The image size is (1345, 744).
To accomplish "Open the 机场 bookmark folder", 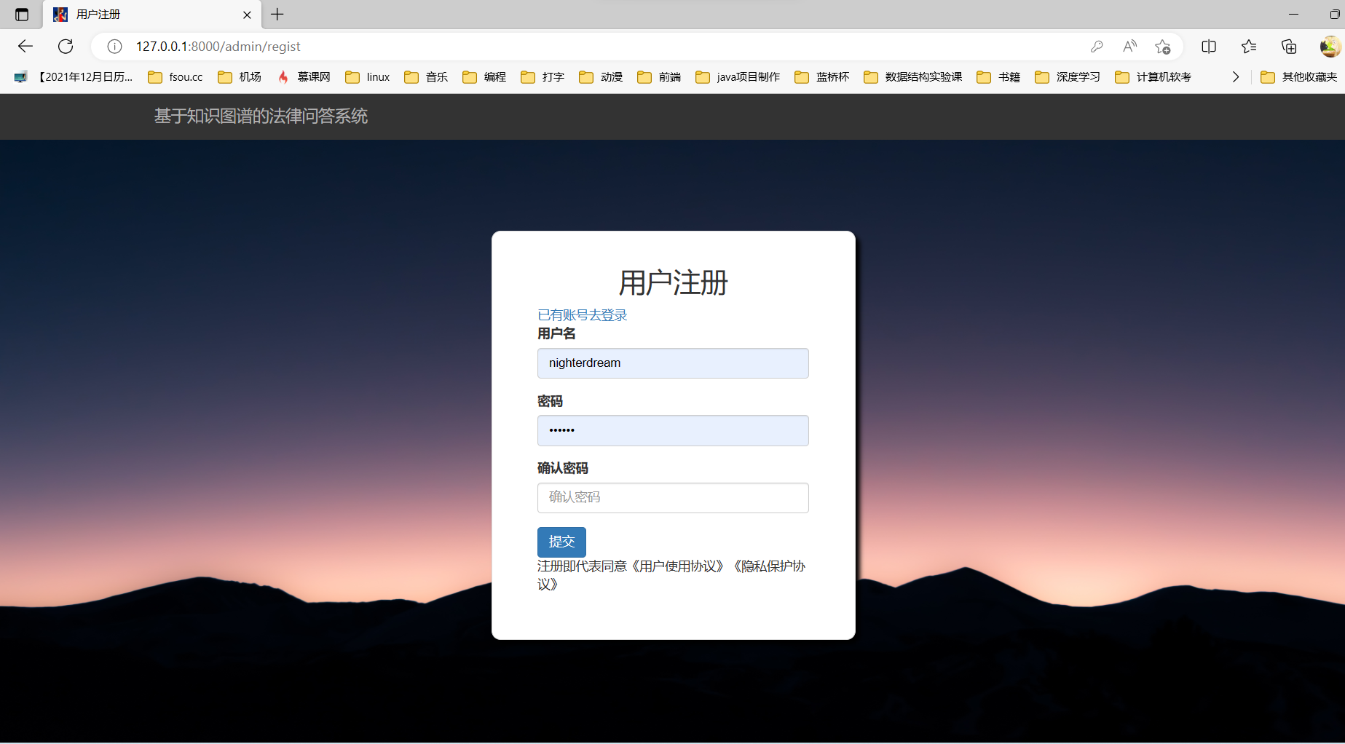I will (240, 77).
